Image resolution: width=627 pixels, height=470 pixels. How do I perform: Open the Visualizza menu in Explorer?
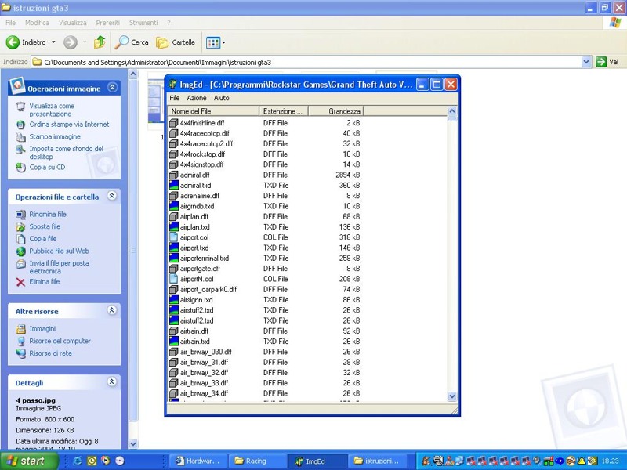[72, 23]
